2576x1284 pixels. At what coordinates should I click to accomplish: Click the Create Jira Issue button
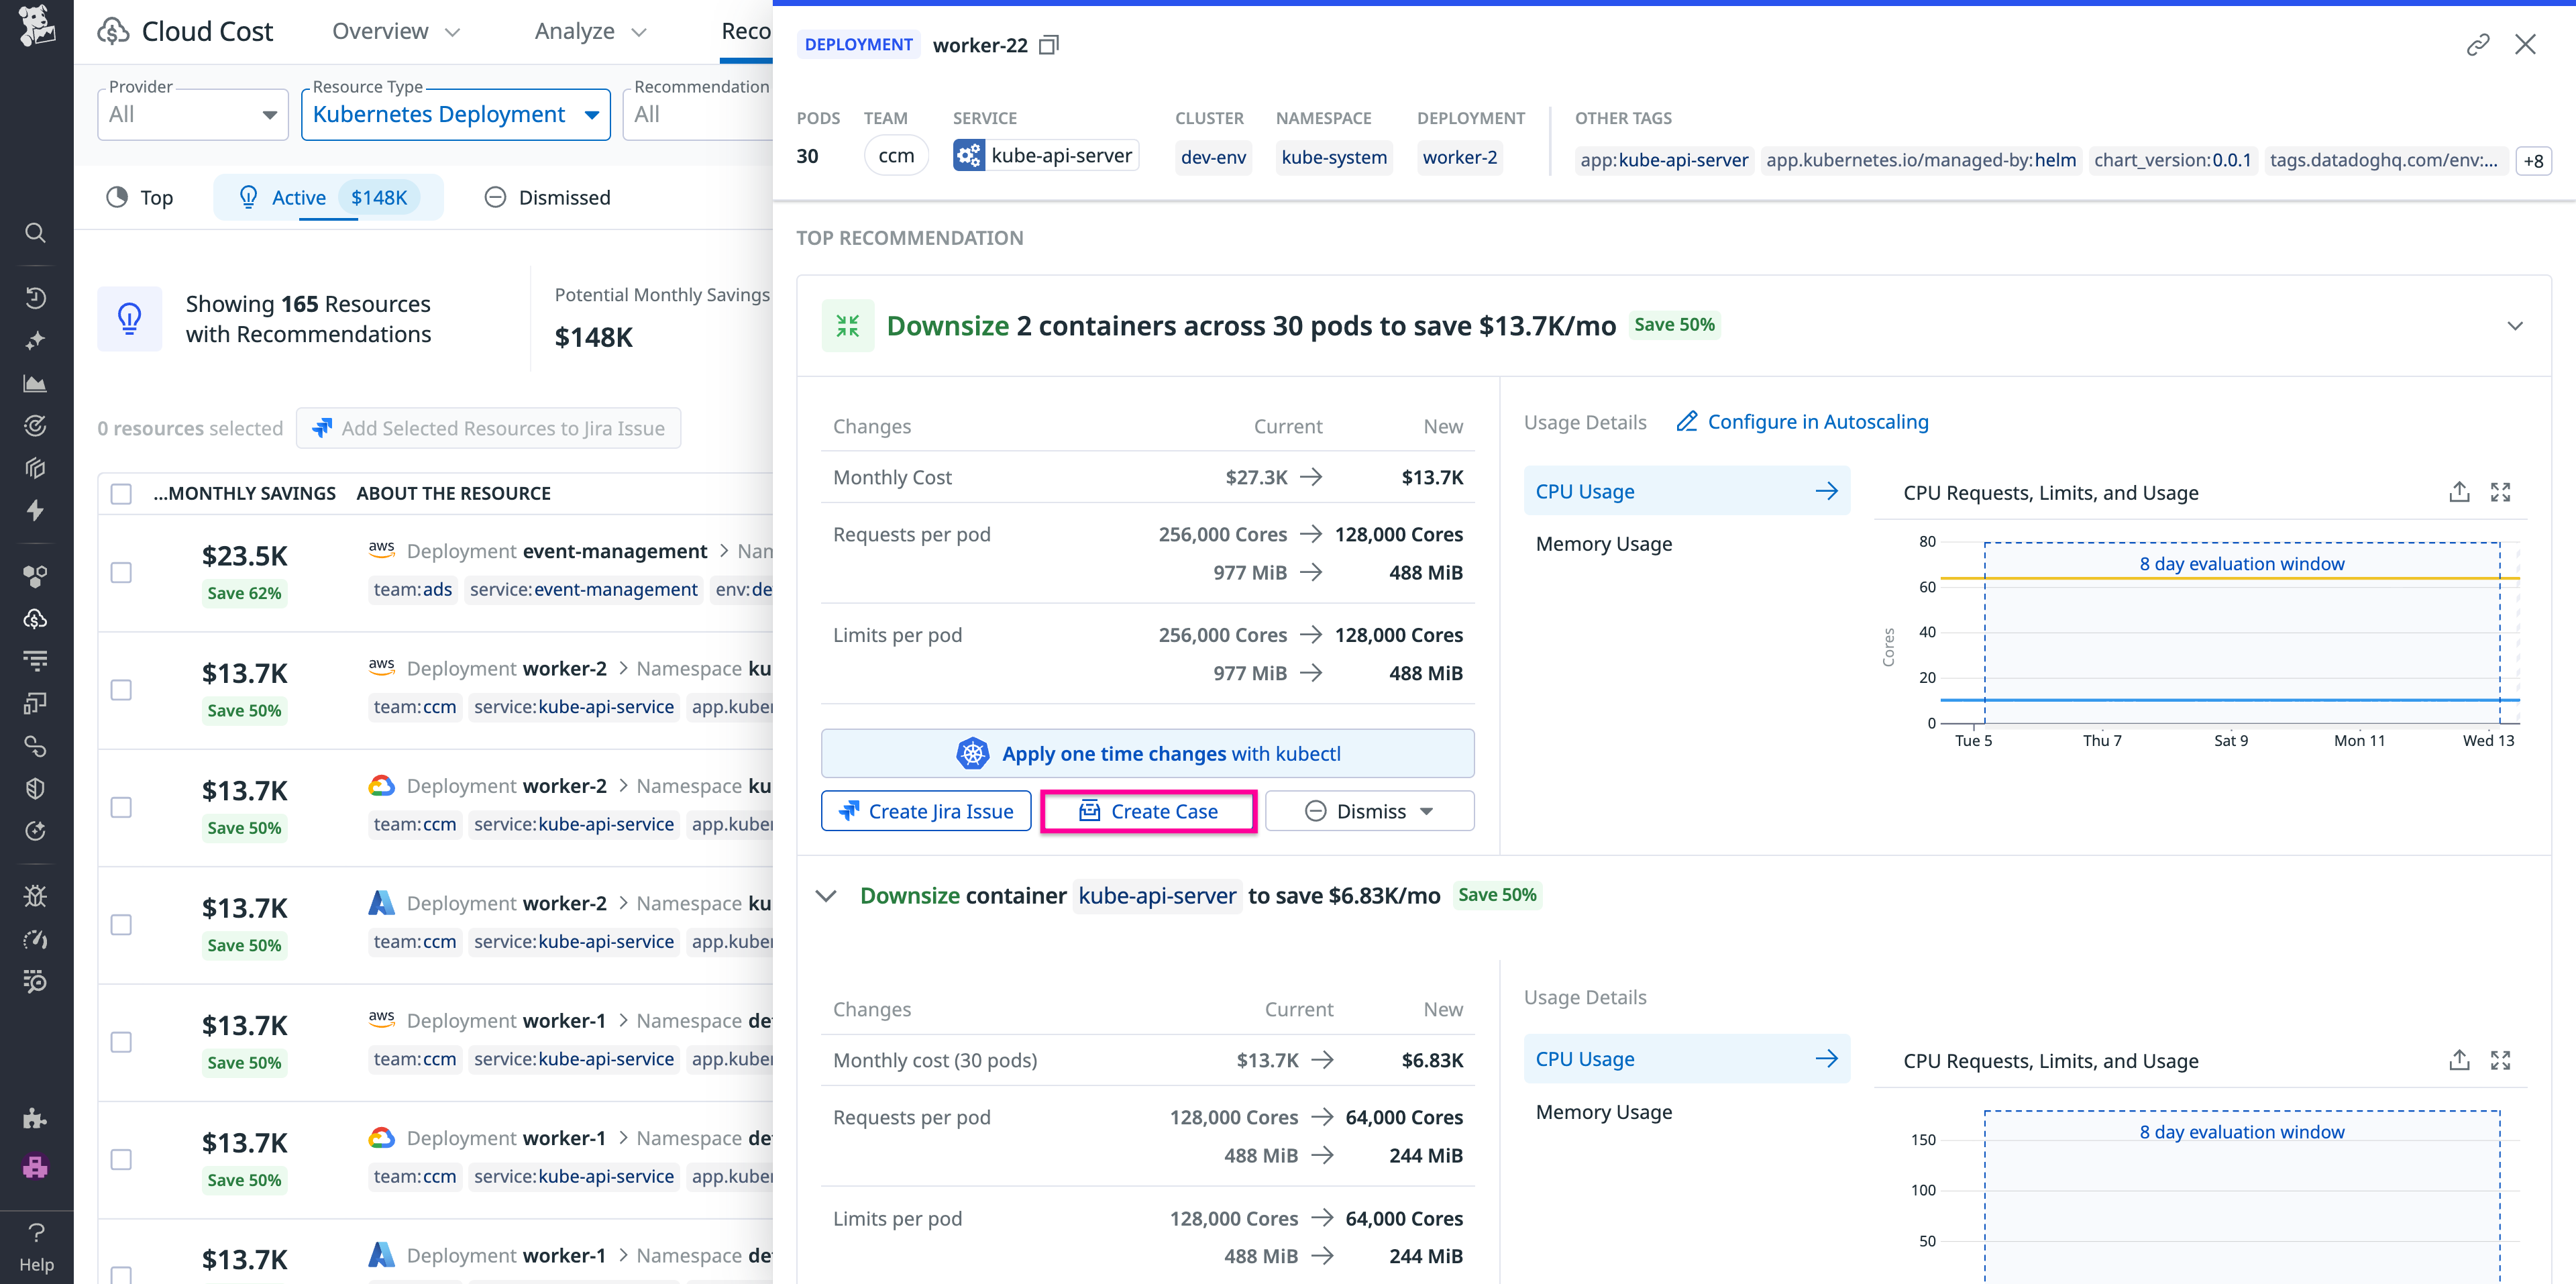925,811
